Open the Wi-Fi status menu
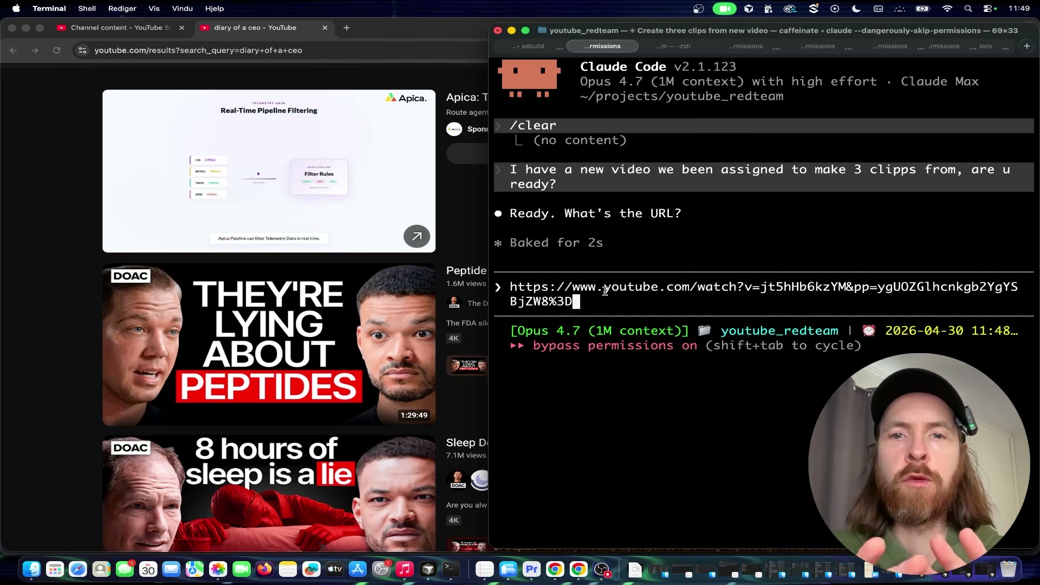The height and width of the screenshot is (585, 1040). (947, 8)
